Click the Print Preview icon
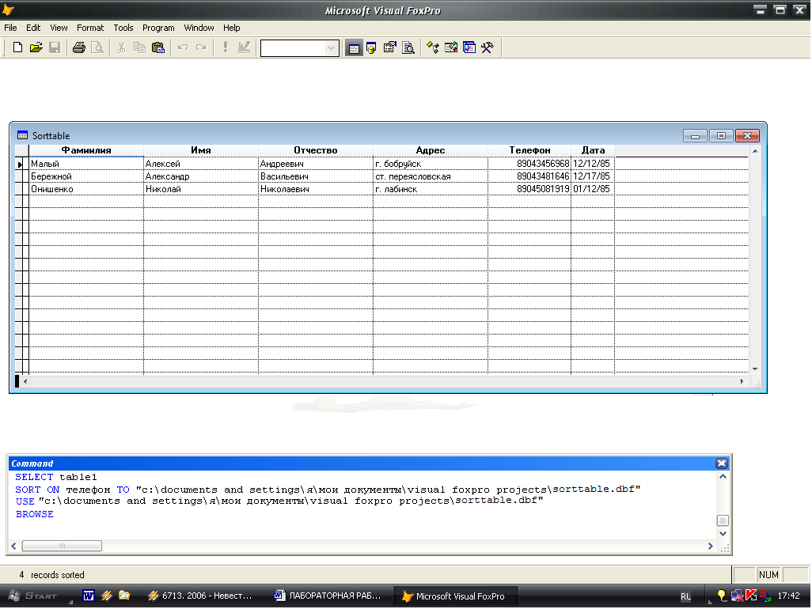 click(x=97, y=48)
